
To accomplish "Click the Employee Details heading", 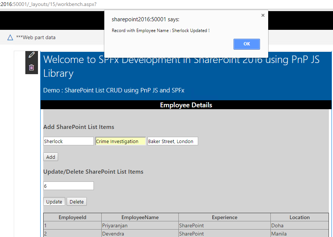I will tap(186, 105).
